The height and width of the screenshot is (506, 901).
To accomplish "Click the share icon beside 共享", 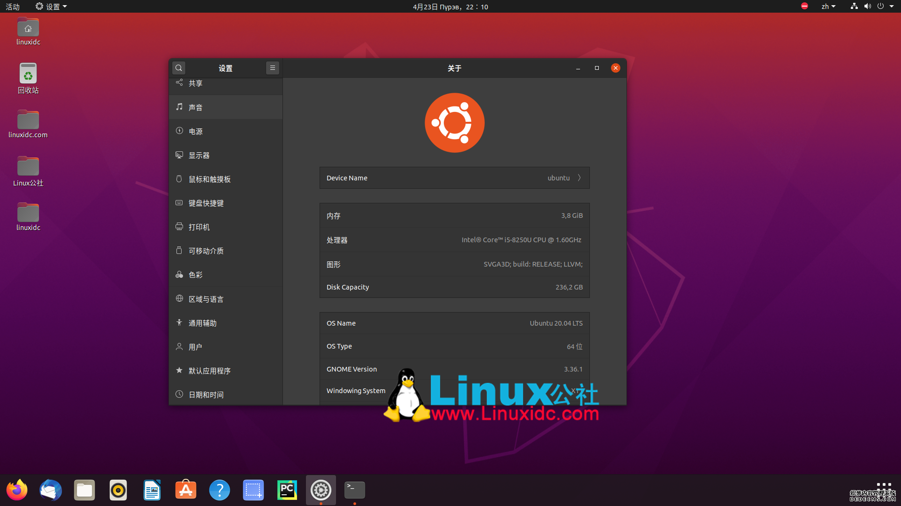I will click(x=179, y=82).
